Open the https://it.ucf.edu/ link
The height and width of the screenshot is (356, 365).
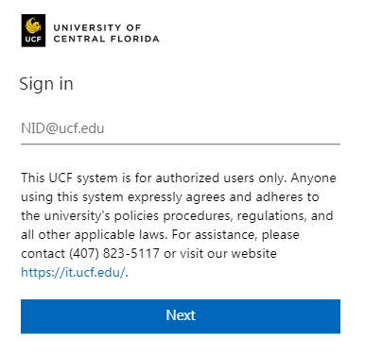pyautogui.click(x=73, y=272)
